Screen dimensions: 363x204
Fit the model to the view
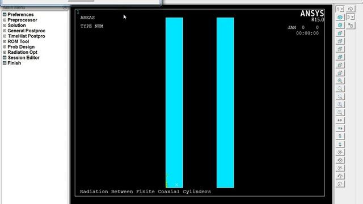tap(340, 80)
